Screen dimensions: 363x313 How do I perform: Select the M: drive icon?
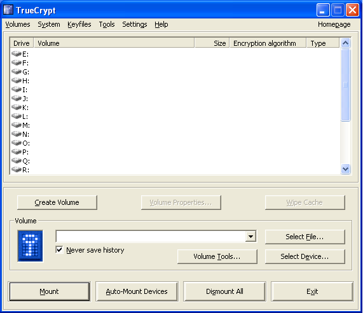coord(17,125)
